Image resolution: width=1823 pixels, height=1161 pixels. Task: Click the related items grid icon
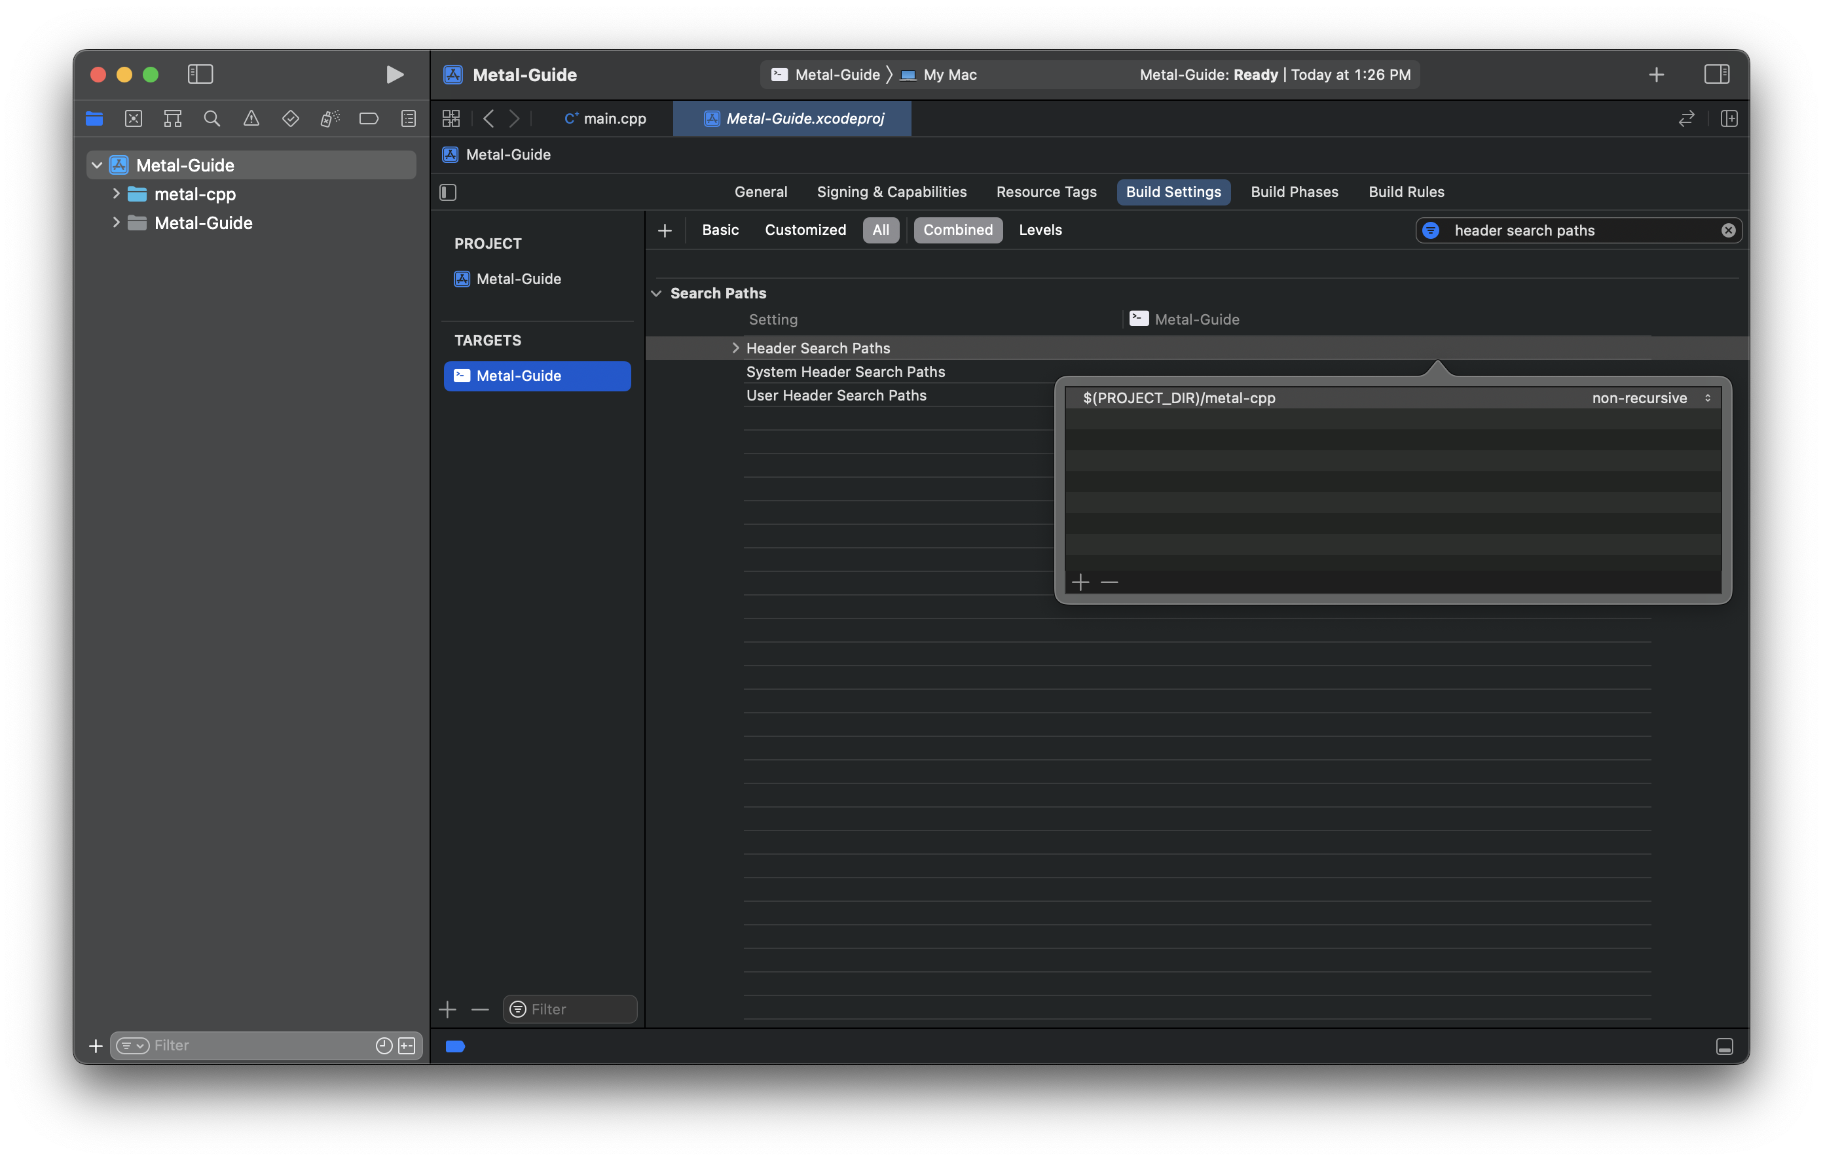pos(451,118)
